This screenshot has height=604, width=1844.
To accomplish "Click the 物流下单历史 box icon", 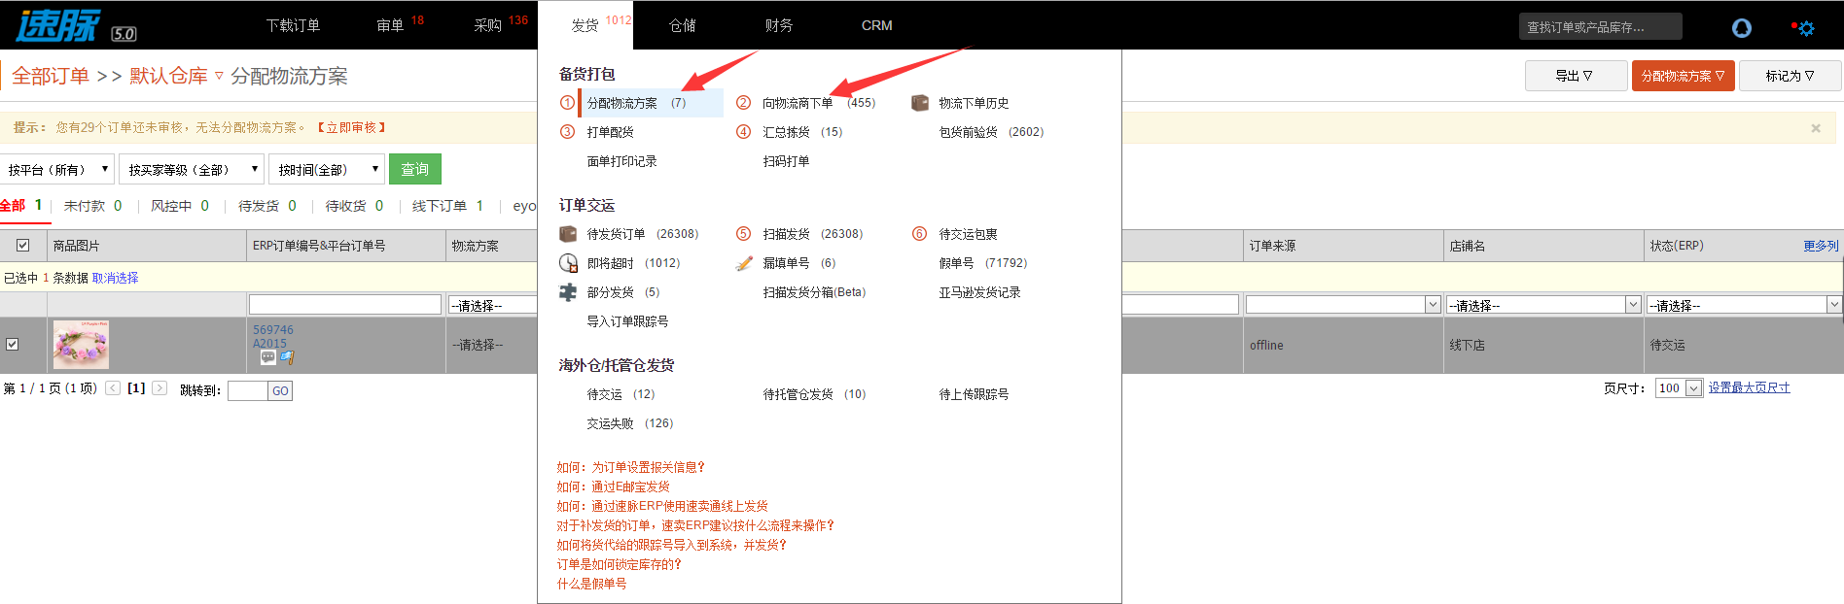I will (x=920, y=103).
